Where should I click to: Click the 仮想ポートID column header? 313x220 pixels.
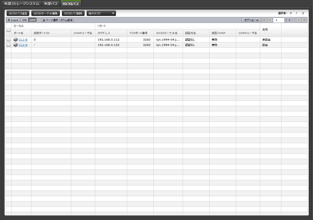point(51,33)
